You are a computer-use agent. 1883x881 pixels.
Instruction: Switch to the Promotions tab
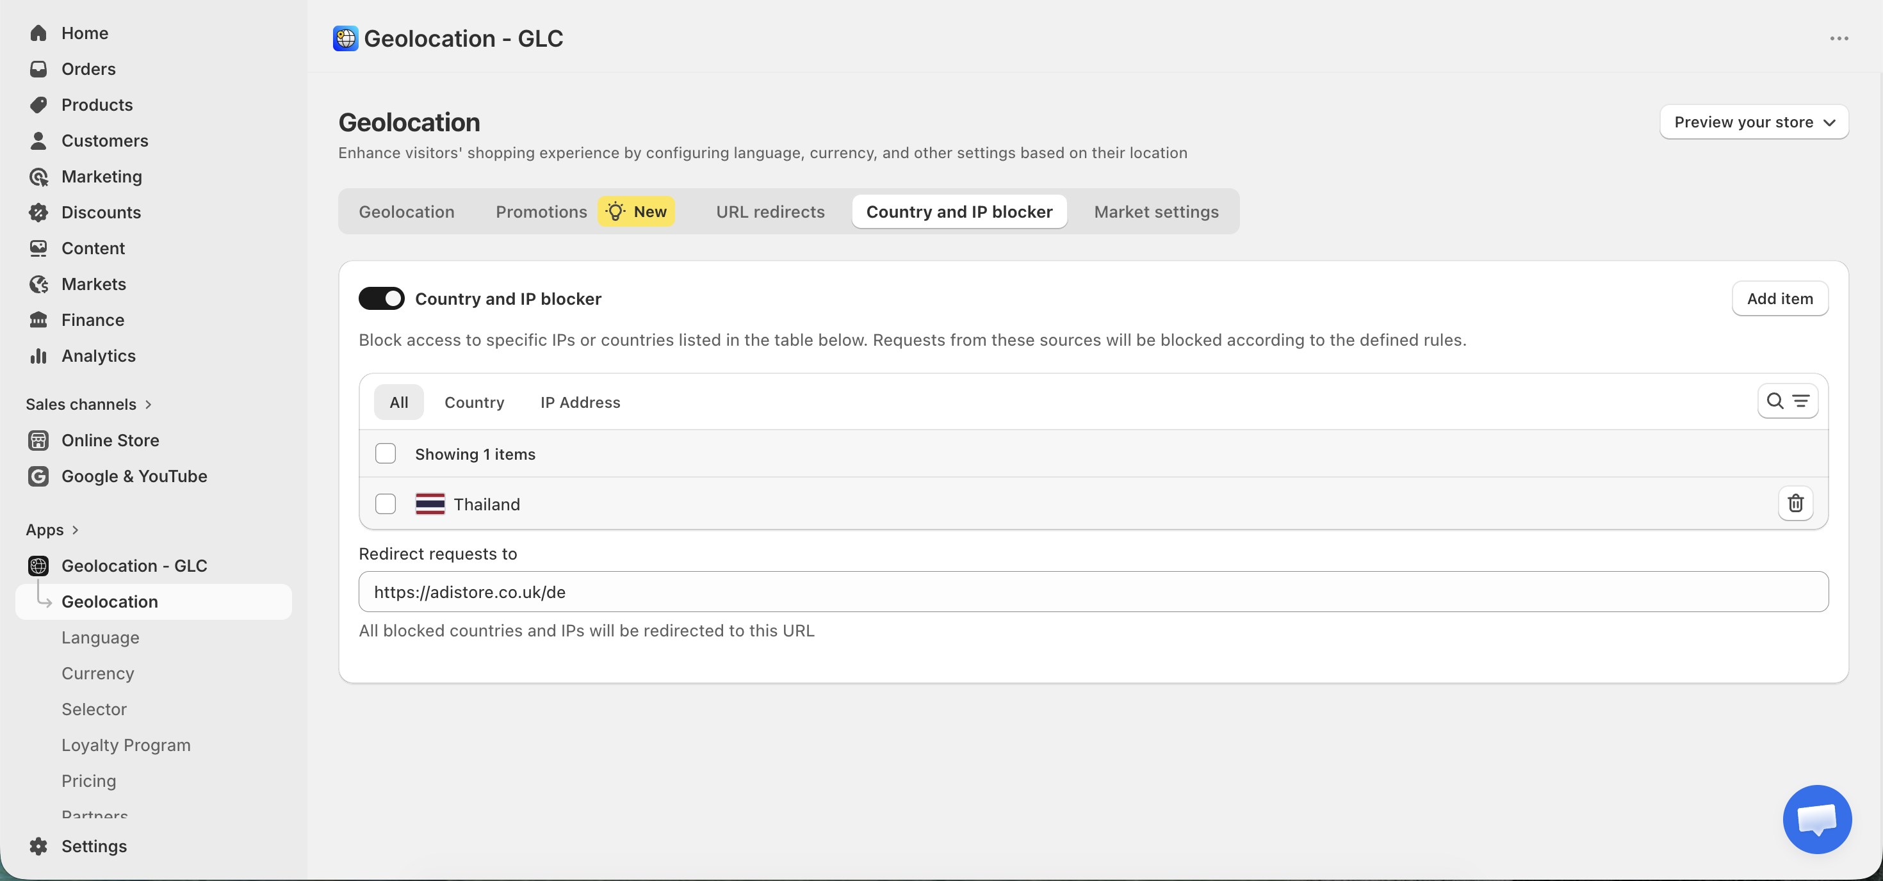541,211
